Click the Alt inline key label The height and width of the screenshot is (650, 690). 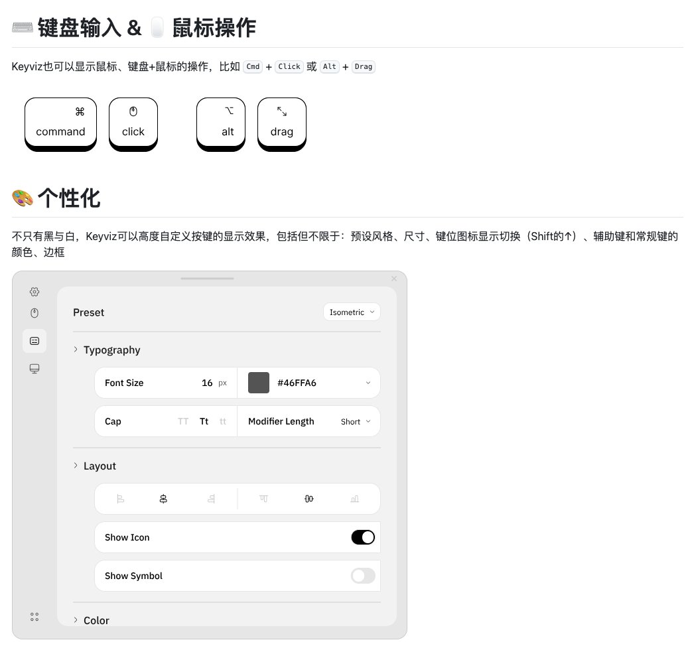point(330,67)
